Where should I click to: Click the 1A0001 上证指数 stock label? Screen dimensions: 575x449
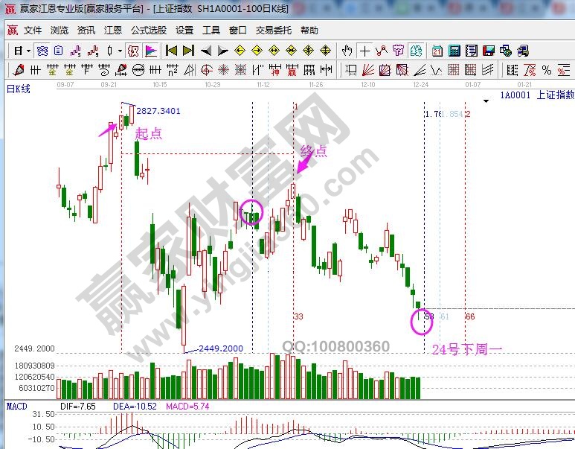click(537, 95)
